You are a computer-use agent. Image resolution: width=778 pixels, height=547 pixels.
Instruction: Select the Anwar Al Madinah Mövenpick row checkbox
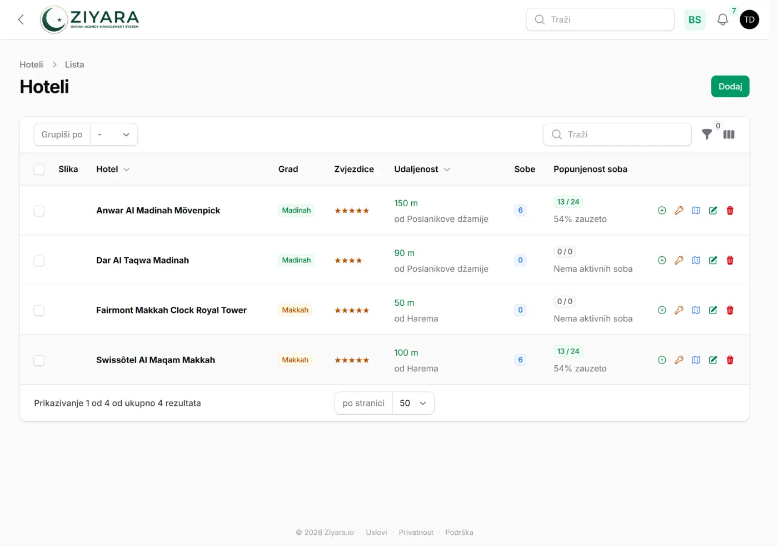(x=39, y=211)
